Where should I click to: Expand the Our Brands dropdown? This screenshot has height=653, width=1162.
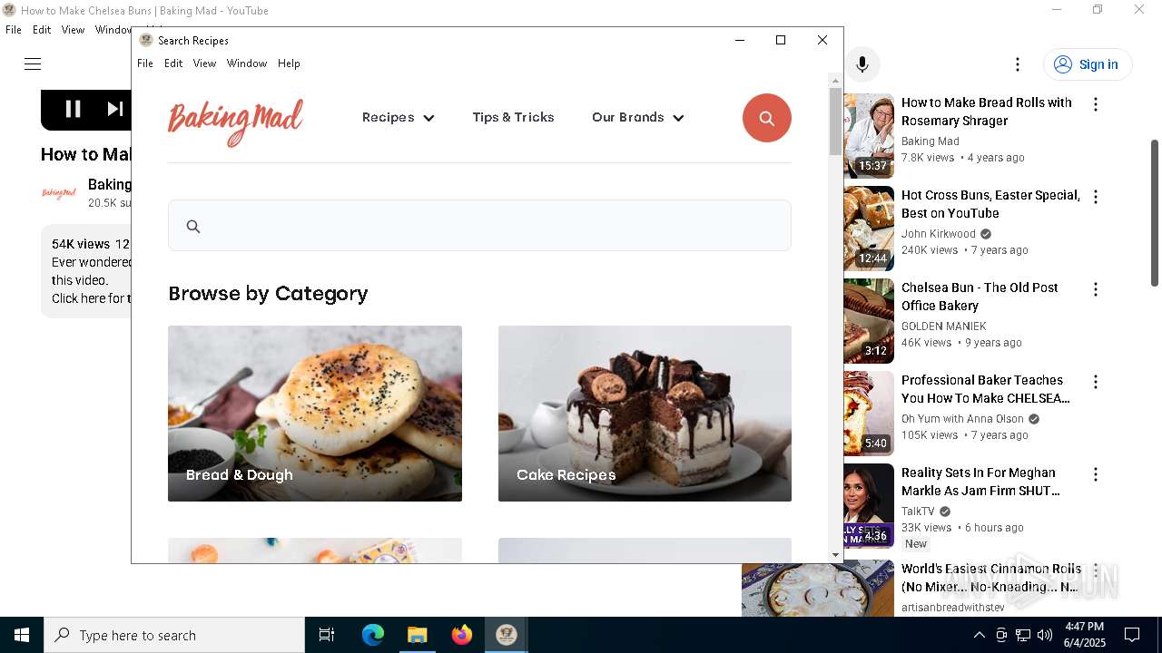(638, 117)
